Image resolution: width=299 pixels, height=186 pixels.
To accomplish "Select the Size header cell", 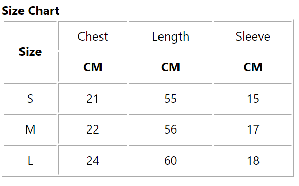I will tap(30, 52).
